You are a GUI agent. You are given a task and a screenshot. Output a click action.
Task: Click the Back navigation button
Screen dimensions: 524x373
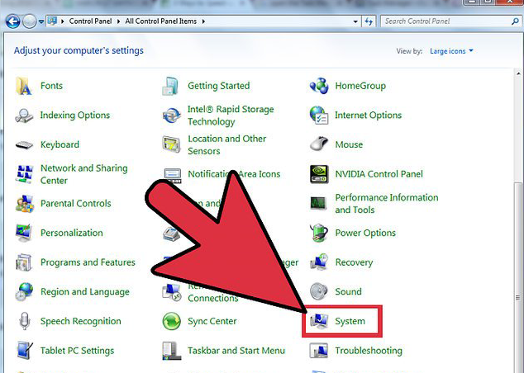click(12, 21)
